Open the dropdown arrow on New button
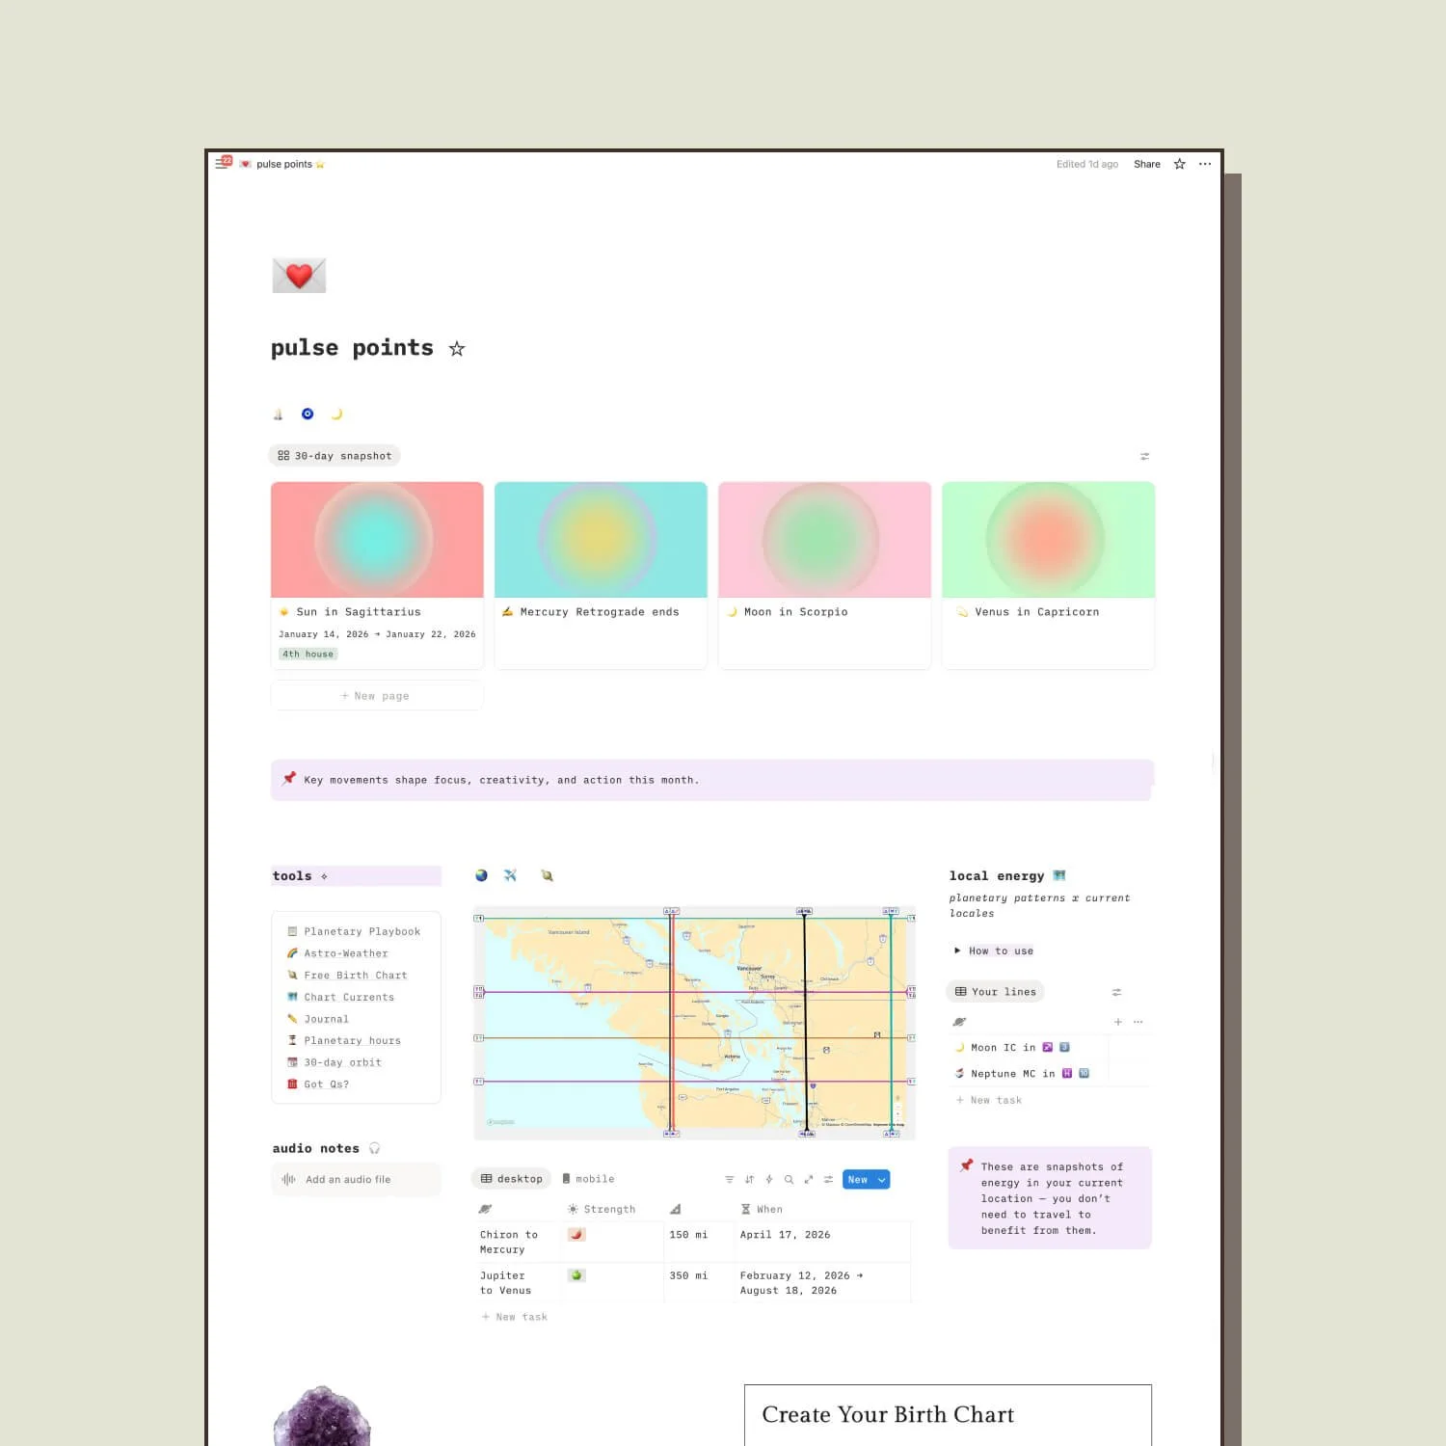The width and height of the screenshot is (1446, 1446). (x=881, y=1180)
